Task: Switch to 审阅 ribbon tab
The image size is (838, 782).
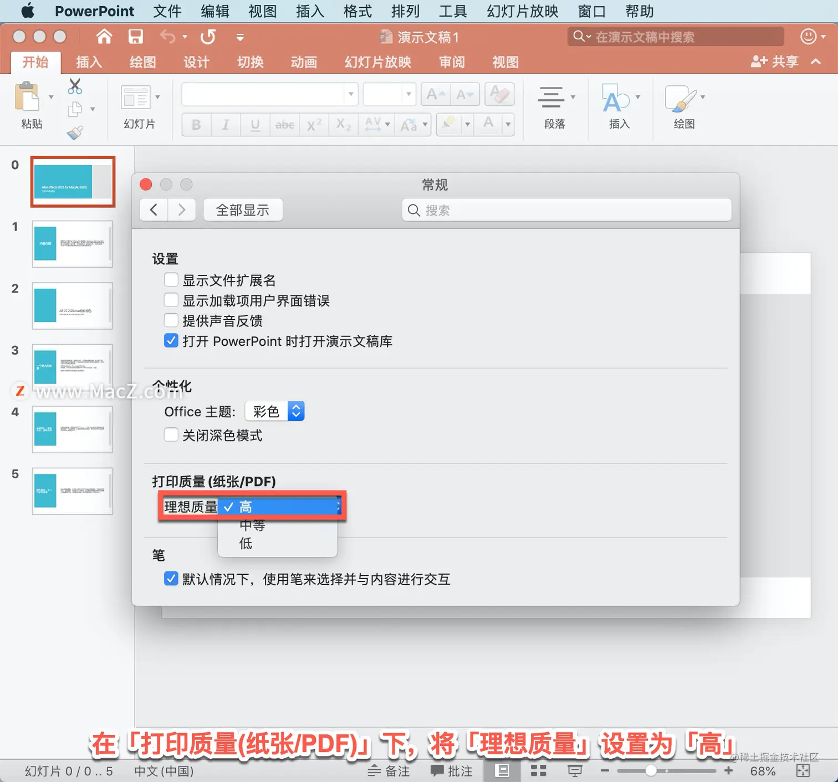Action: (452, 62)
